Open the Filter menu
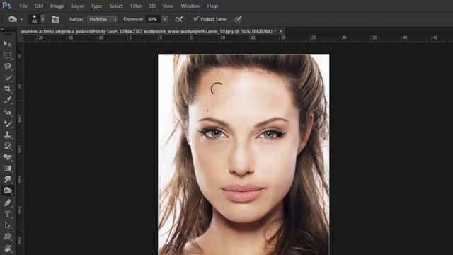This screenshot has width=453, height=255. (136, 6)
